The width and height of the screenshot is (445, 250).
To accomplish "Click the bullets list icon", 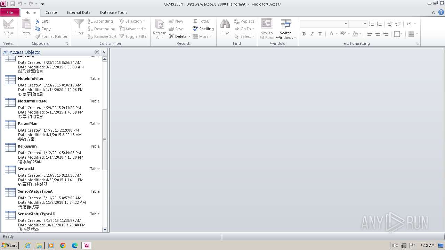I will click(x=371, y=24).
